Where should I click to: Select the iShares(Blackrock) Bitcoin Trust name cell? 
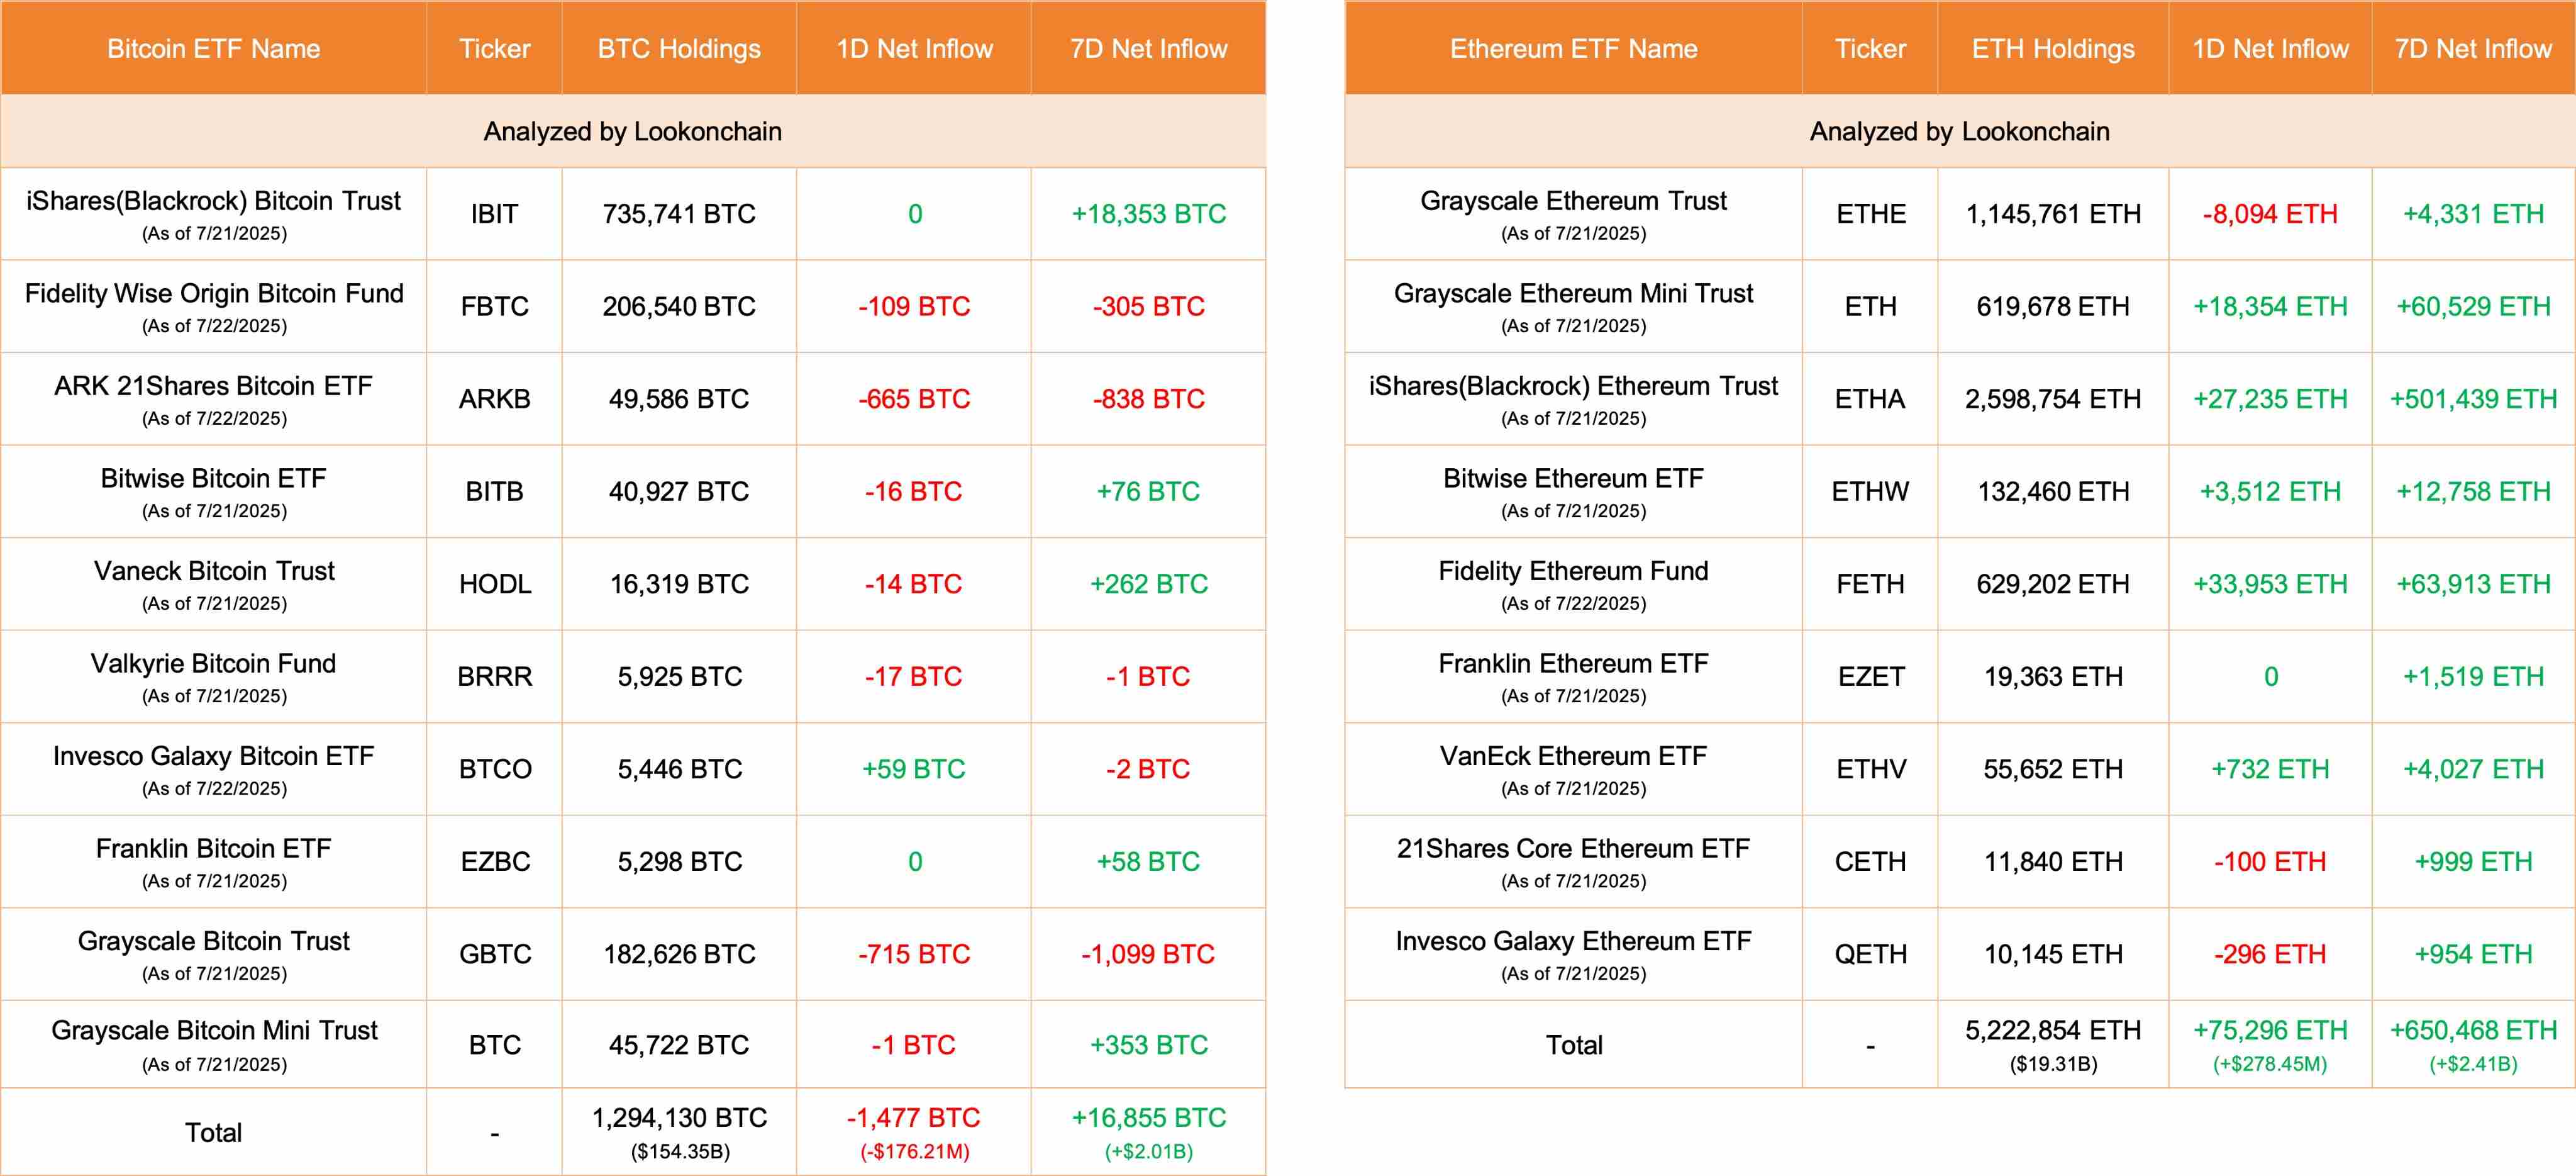213,214
